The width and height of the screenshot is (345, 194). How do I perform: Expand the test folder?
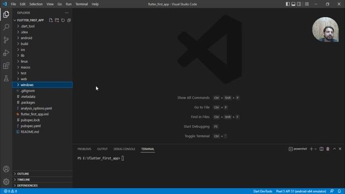pyautogui.click(x=42, y=73)
